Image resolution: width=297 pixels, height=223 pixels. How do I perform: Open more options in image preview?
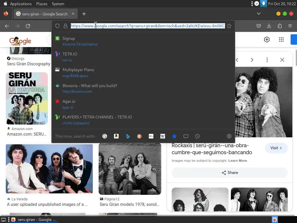[267, 60]
